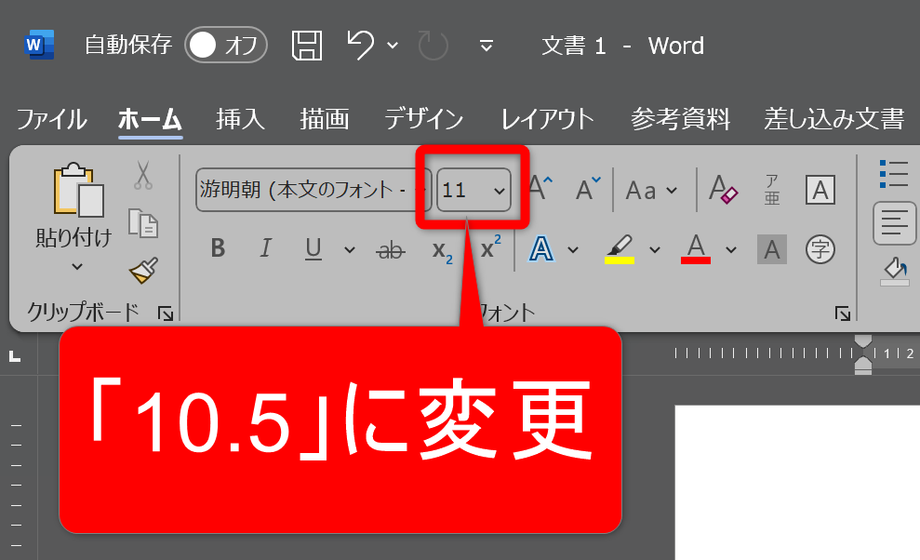The image size is (920, 560).
Task: Click the Clear Formatting eraser icon
Action: click(x=723, y=190)
